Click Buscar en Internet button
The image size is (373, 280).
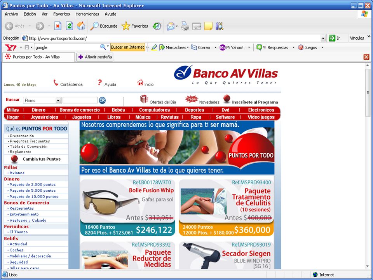tap(127, 47)
